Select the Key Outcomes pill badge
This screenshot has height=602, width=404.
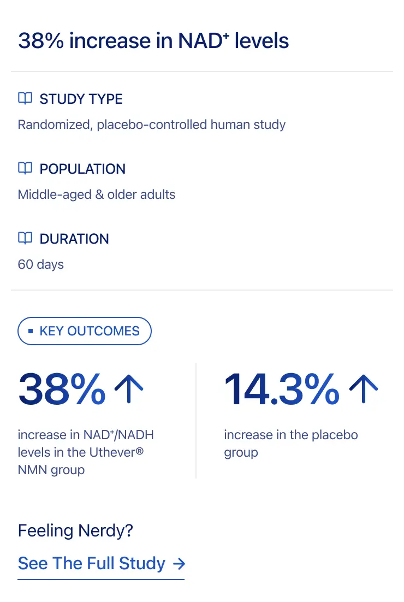(85, 331)
